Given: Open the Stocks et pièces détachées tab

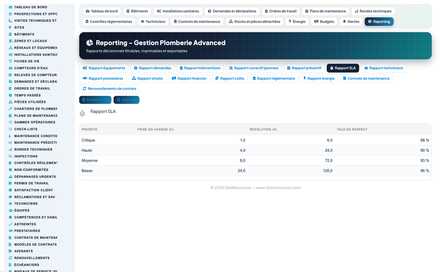Looking at the screenshot, I should (x=254, y=22).
